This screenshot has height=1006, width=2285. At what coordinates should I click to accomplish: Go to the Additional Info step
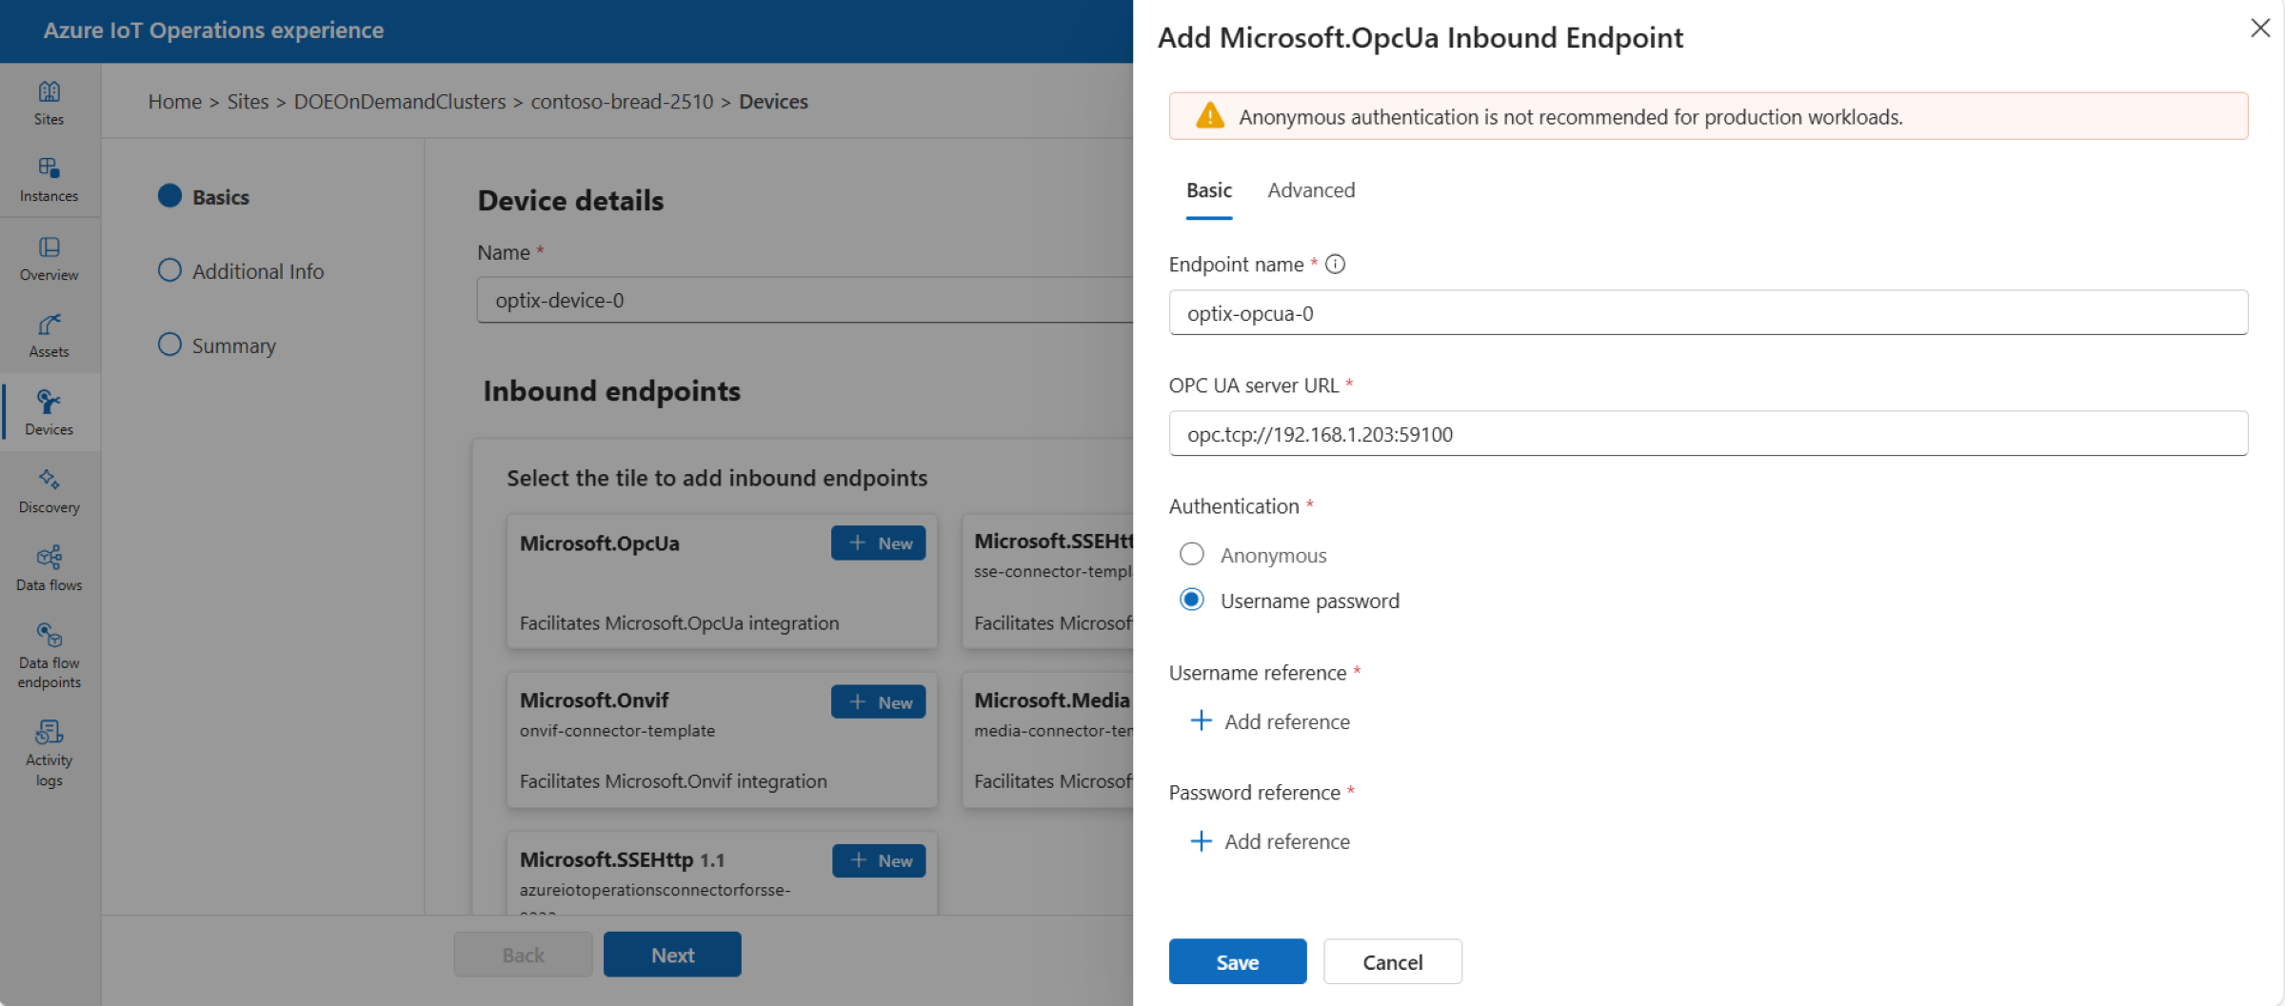pyautogui.click(x=241, y=271)
